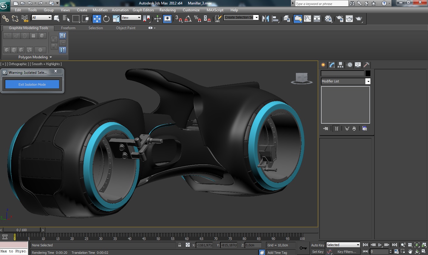The height and width of the screenshot is (255, 428).
Task: Select the Move transform tool
Action: click(97, 19)
